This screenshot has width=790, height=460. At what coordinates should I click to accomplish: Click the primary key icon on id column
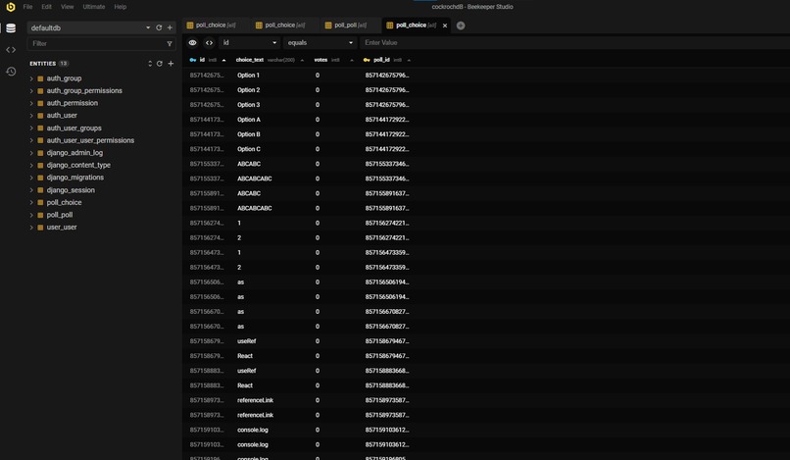coord(193,60)
